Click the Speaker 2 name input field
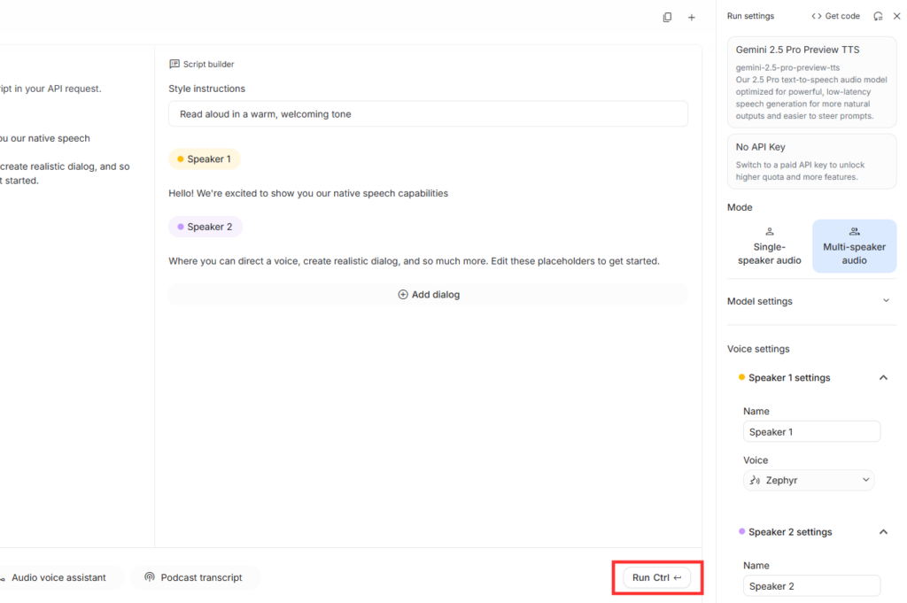 [811, 586]
